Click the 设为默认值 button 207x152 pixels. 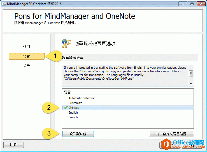78,134
